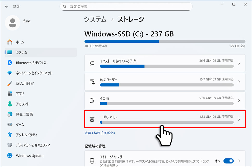Select システム in the breadcrumb

[x=95, y=19]
